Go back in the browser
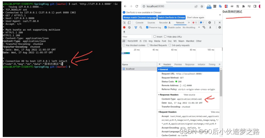265x138 pixels. [125, 6]
